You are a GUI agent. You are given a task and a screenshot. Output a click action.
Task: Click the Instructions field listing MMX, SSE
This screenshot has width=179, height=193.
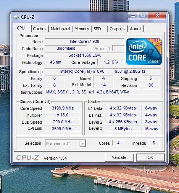click(x=103, y=92)
